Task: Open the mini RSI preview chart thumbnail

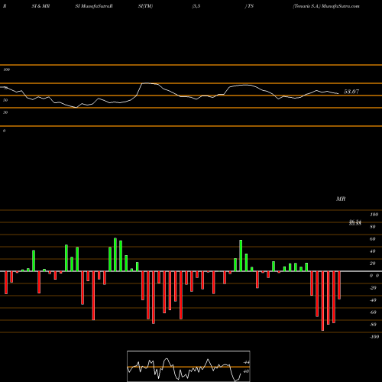Action: pyautogui.click(x=189, y=366)
